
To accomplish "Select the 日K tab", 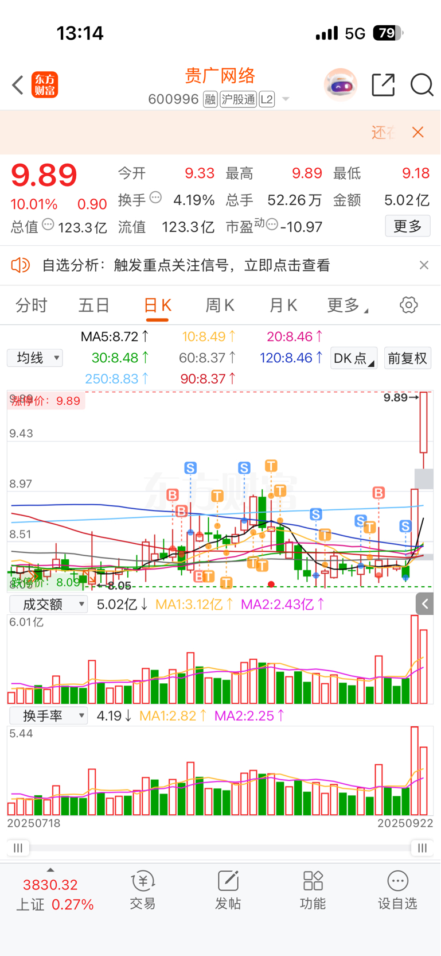I will (157, 305).
